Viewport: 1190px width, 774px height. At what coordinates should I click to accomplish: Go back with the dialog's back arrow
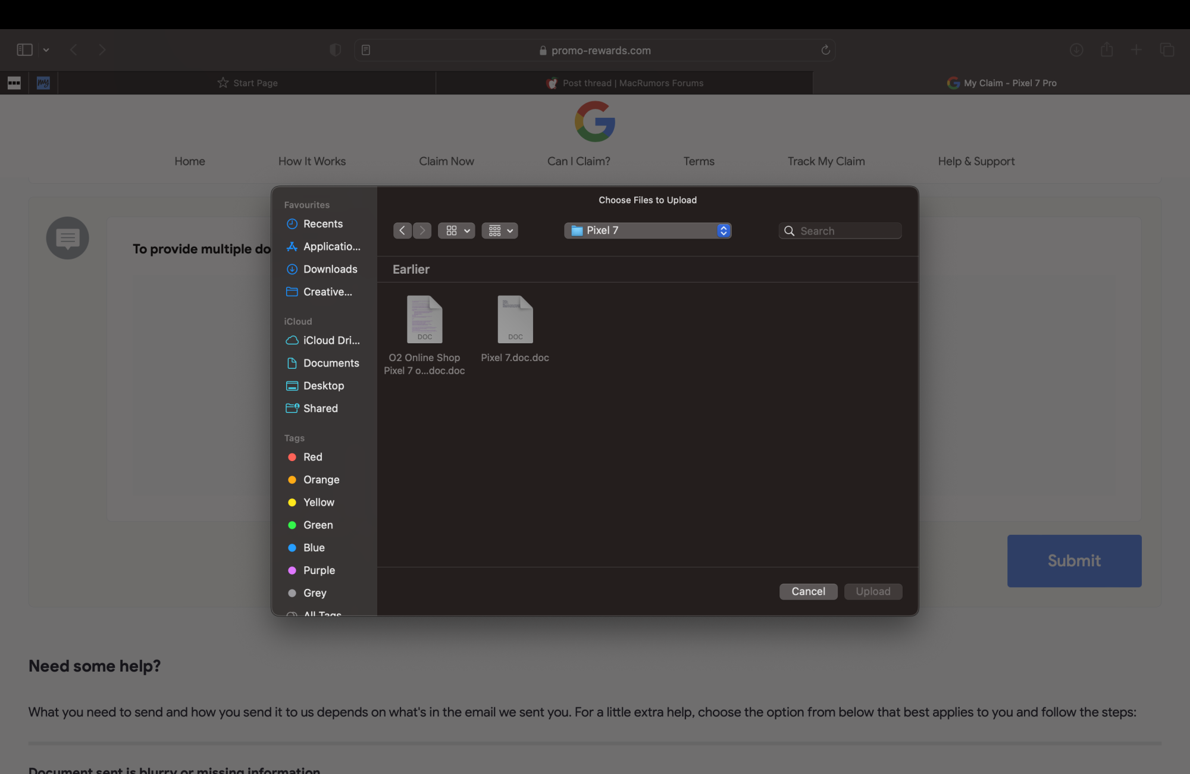[402, 231]
